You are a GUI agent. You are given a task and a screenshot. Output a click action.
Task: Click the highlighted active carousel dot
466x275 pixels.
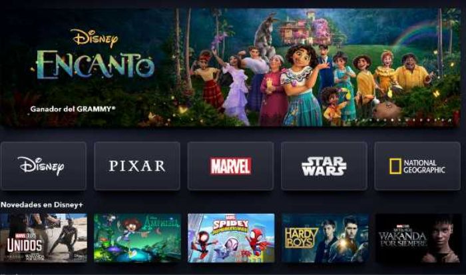(x=392, y=120)
